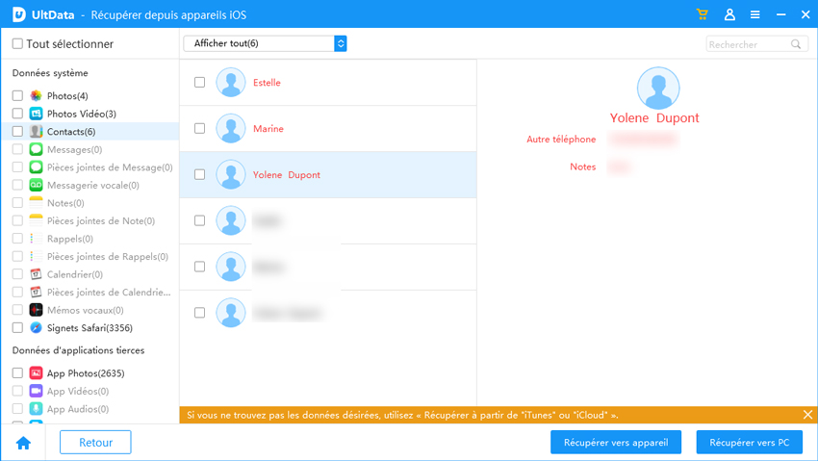
Task: Select Contacts(6) in the sidebar
Action: tap(71, 132)
